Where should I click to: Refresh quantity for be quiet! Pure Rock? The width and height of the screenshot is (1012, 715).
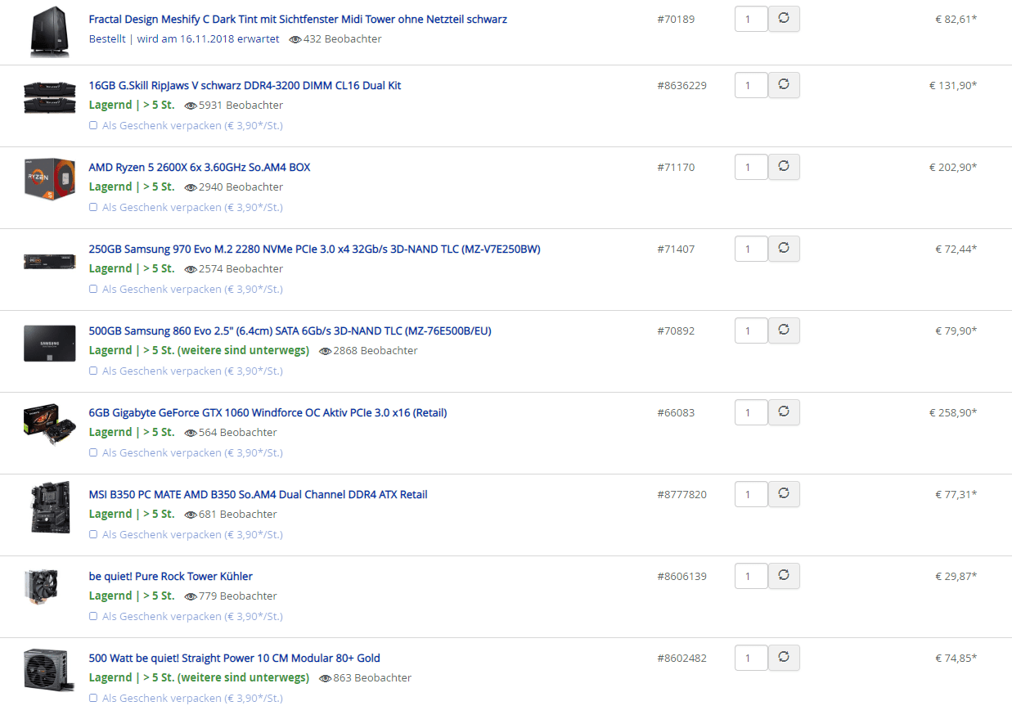pos(784,576)
